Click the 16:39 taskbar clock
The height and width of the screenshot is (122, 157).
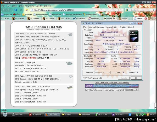point(152,114)
